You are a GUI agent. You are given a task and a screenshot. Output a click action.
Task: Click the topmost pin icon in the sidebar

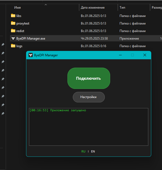click(x=3, y=45)
